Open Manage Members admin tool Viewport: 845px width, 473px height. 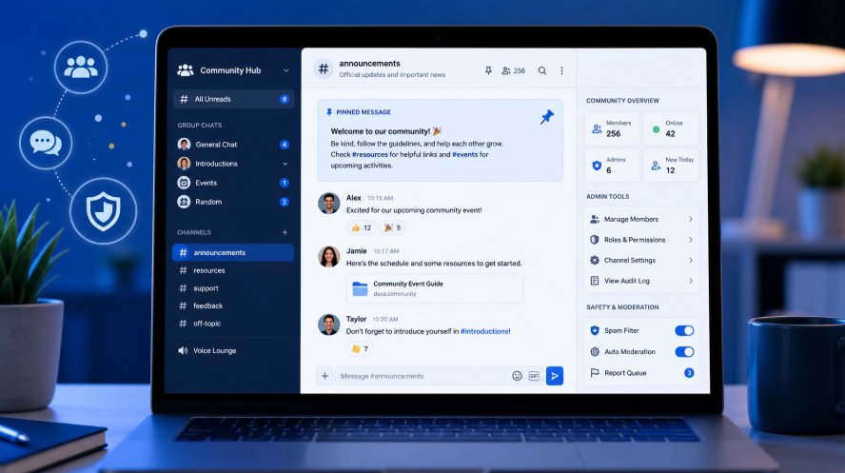[x=641, y=219]
